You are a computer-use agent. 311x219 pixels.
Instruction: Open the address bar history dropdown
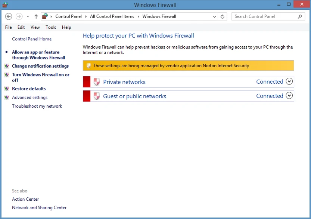coord(214,16)
